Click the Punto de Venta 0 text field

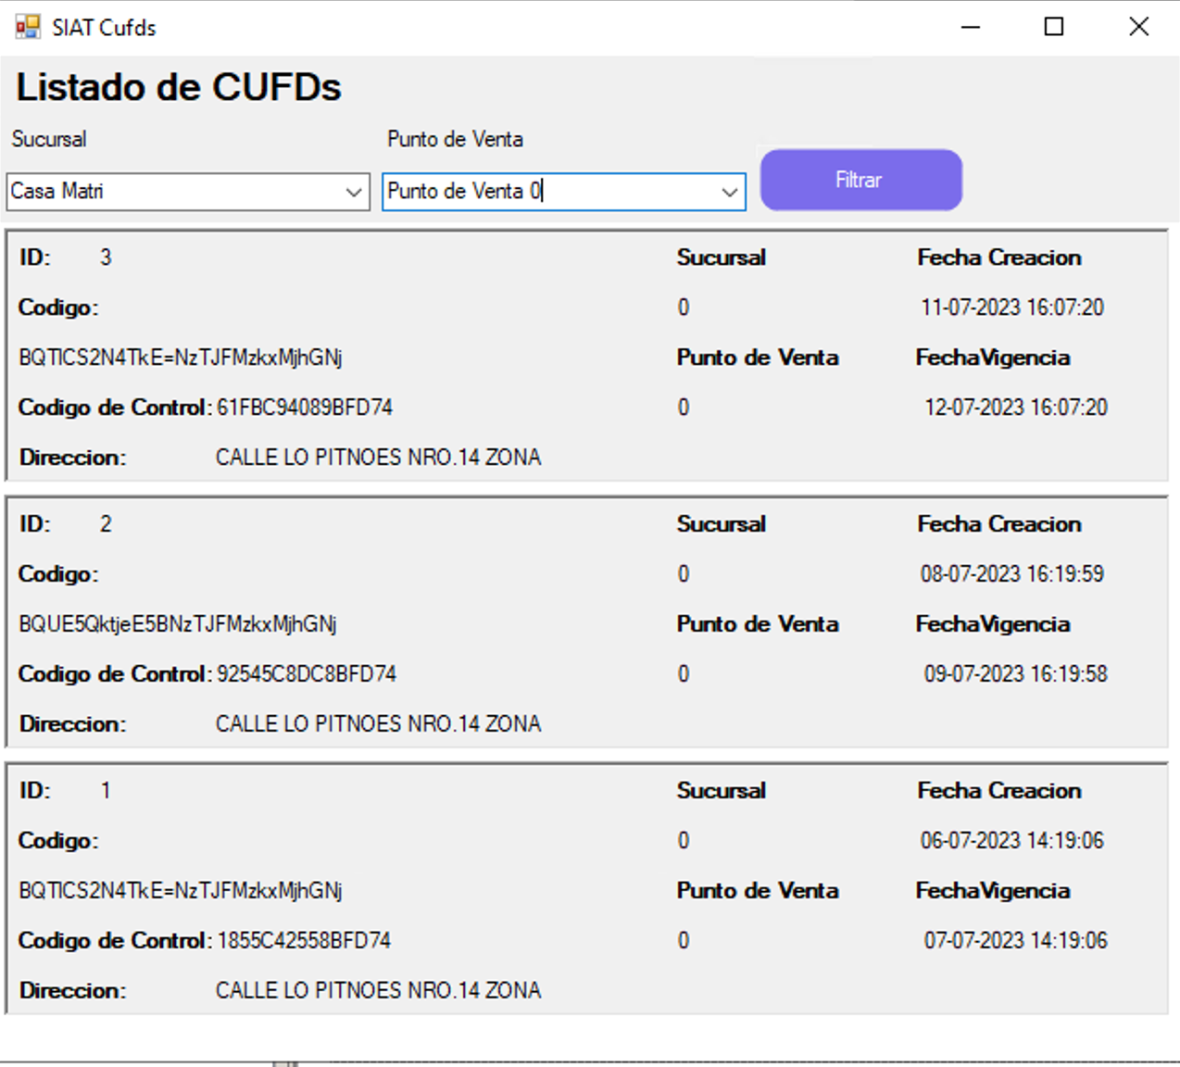(546, 192)
